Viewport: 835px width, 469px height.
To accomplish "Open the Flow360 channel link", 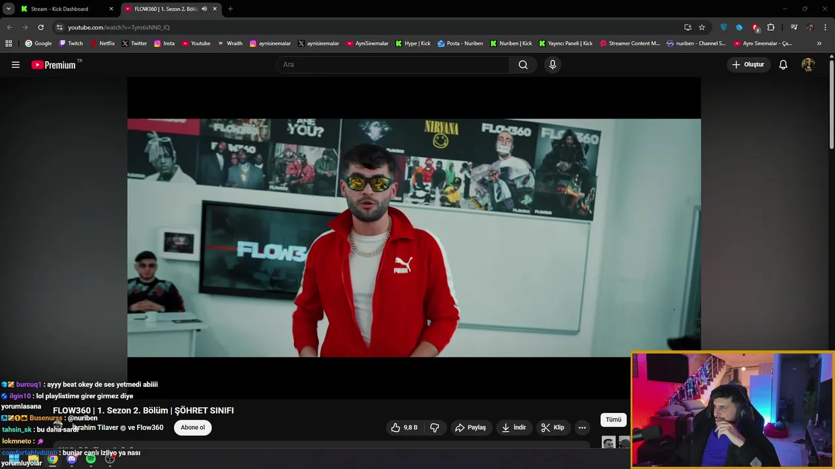I will point(150,427).
